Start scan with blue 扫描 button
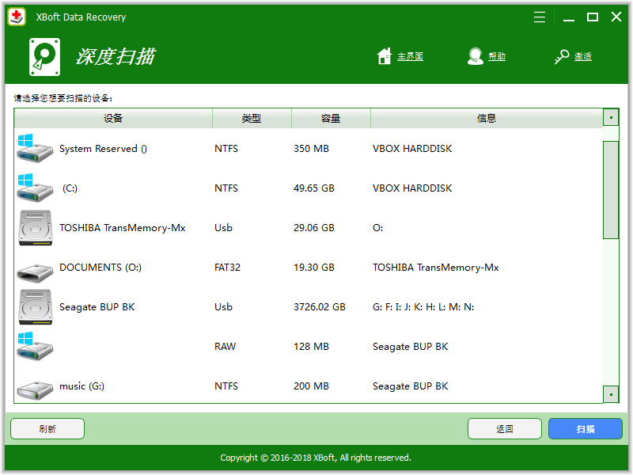 586,428
